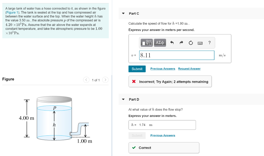The image size is (264, 156).
Task: Click the Part D answer box showing 1.74
Action: [162, 125]
